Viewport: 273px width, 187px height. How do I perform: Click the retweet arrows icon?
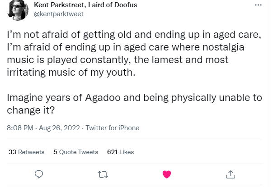103,174
